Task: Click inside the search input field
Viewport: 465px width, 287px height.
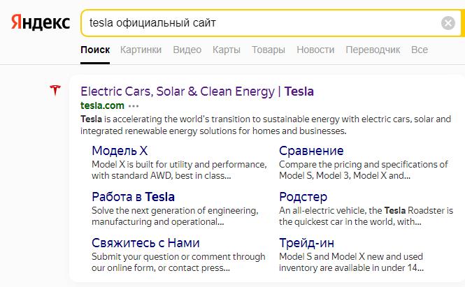Action: pyautogui.click(x=259, y=23)
